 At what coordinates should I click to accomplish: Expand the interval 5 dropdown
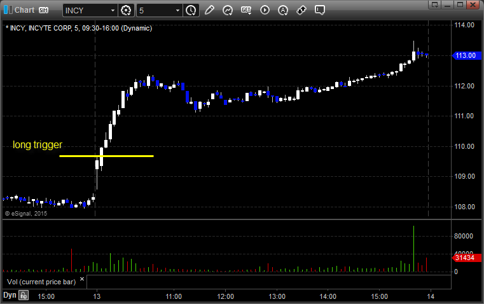tap(178, 10)
